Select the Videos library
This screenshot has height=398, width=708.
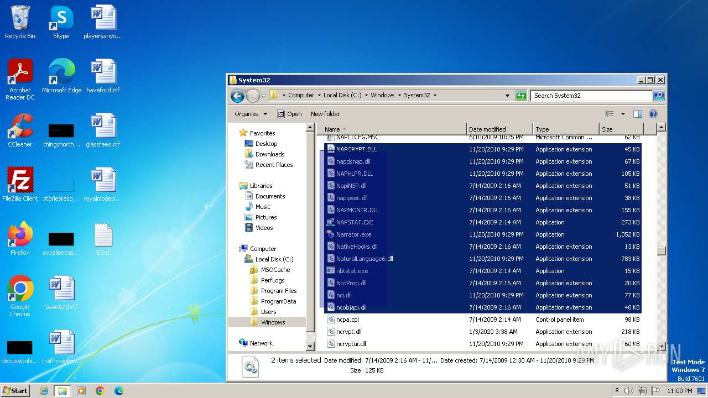[x=264, y=228]
